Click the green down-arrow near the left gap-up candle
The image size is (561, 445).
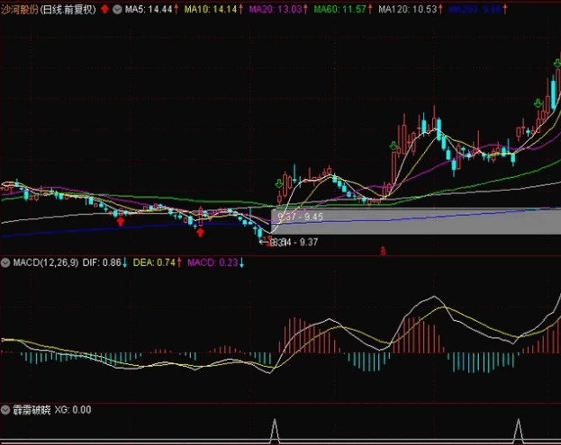(x=276, y=185)
